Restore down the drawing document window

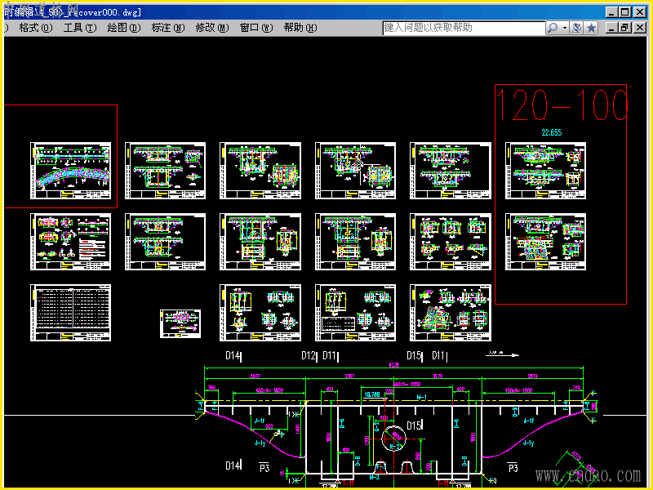tap(624, 28)
